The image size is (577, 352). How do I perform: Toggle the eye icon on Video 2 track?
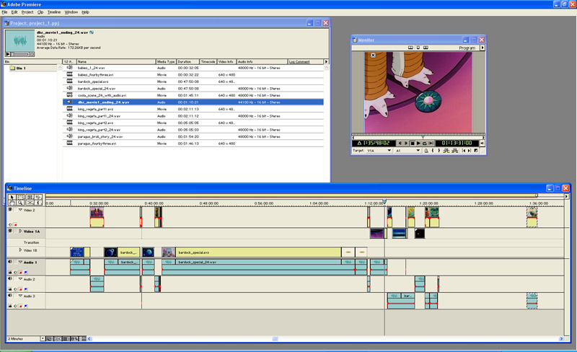pyautogui.click(x=10, y=210)
